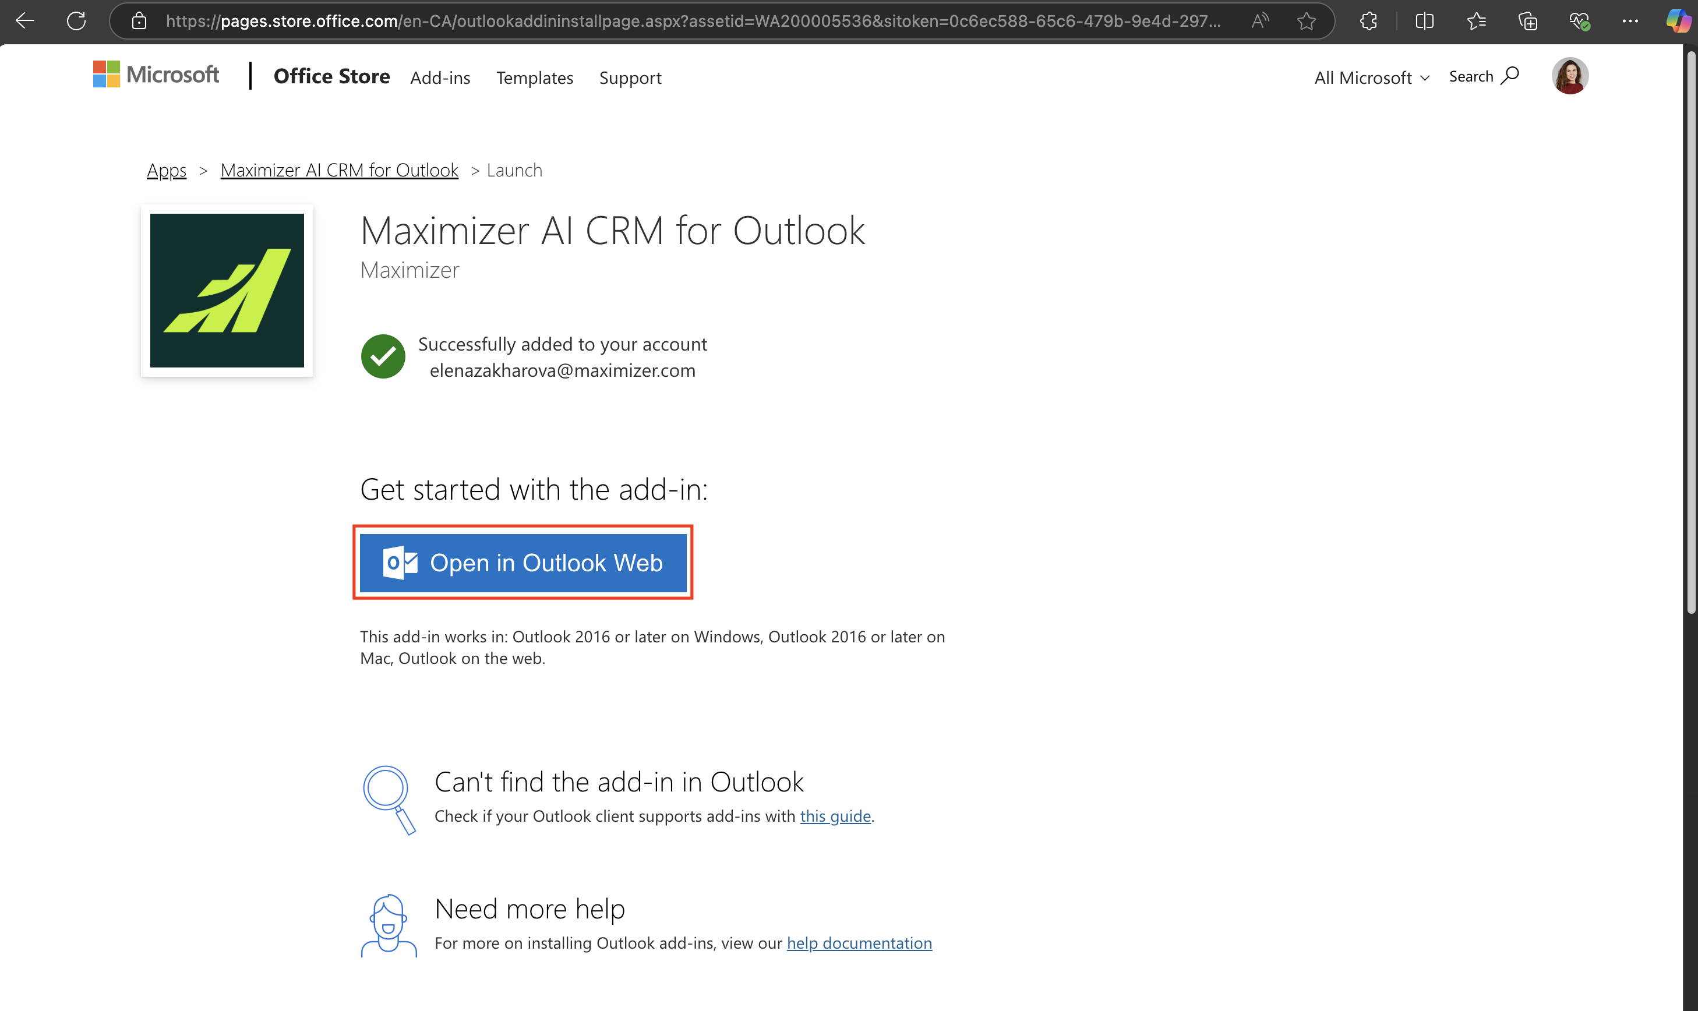Open the Copilot sidebar icon
Screen dimensions: 1698x1011
point(1678,21)
